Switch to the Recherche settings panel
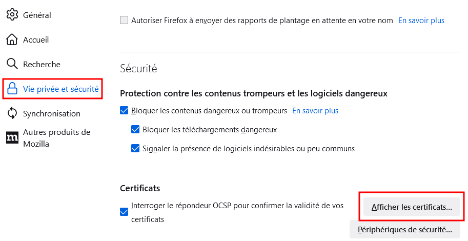The width and height of the screenshot is (468, 241). pos(42,64)
